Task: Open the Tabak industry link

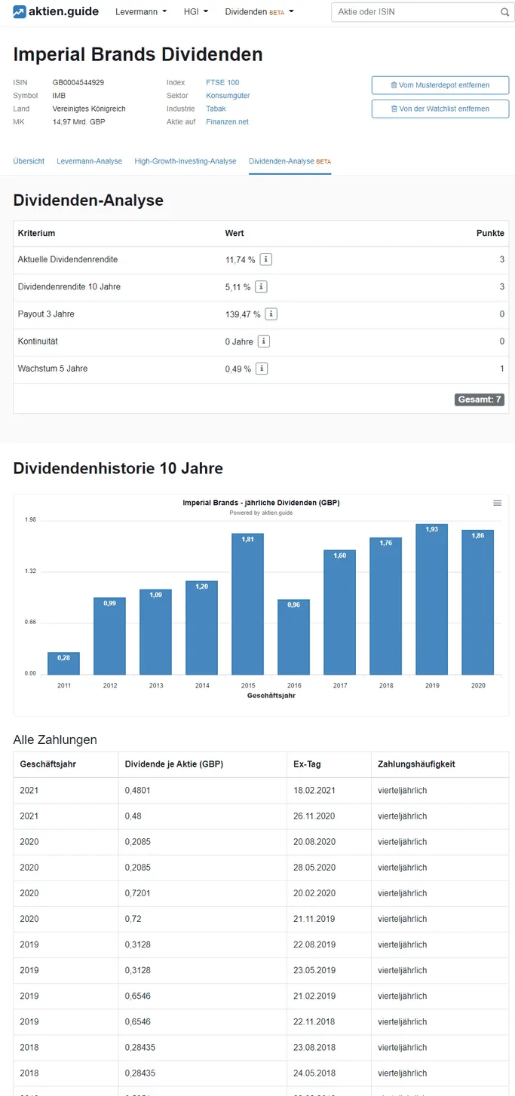Action: click(x=216, y=109)
